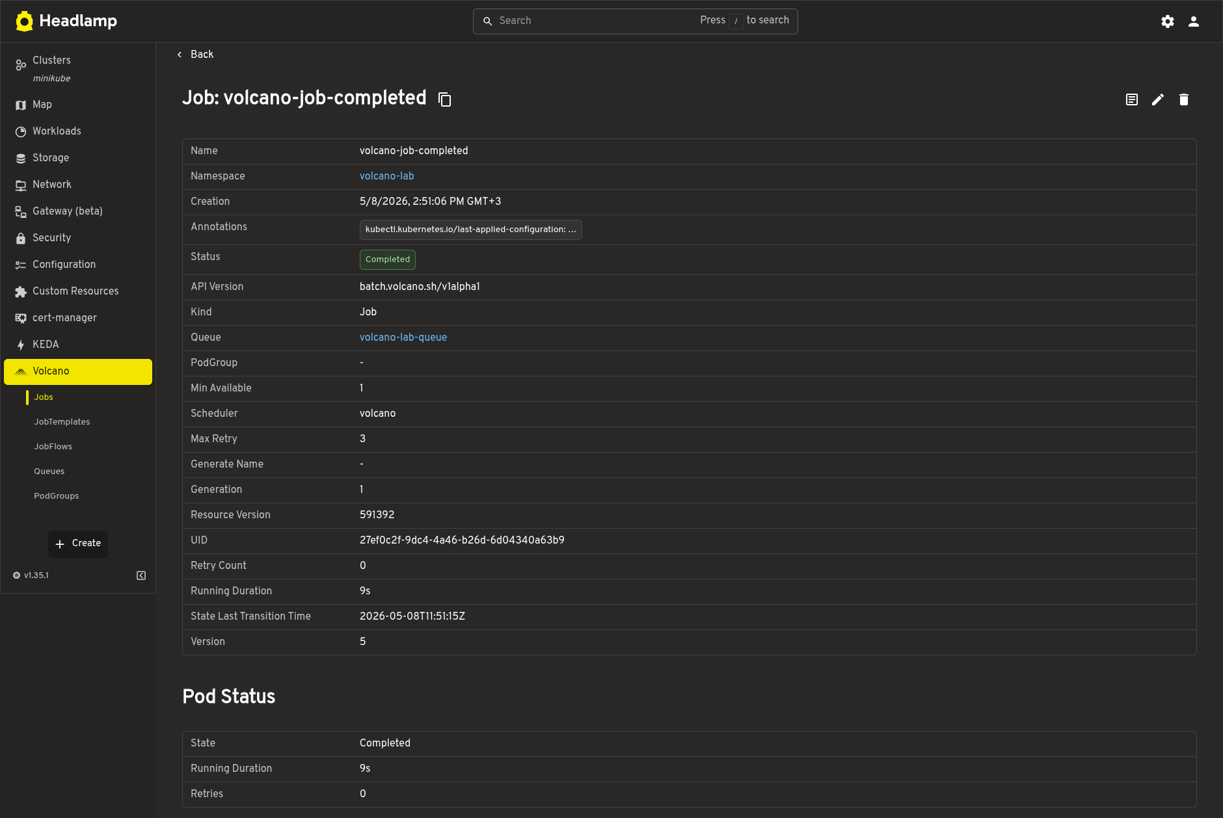Click the Security lock icon
Image resolution: width=1223 pixels, height=818 pixels.
[x=21, y=238]
